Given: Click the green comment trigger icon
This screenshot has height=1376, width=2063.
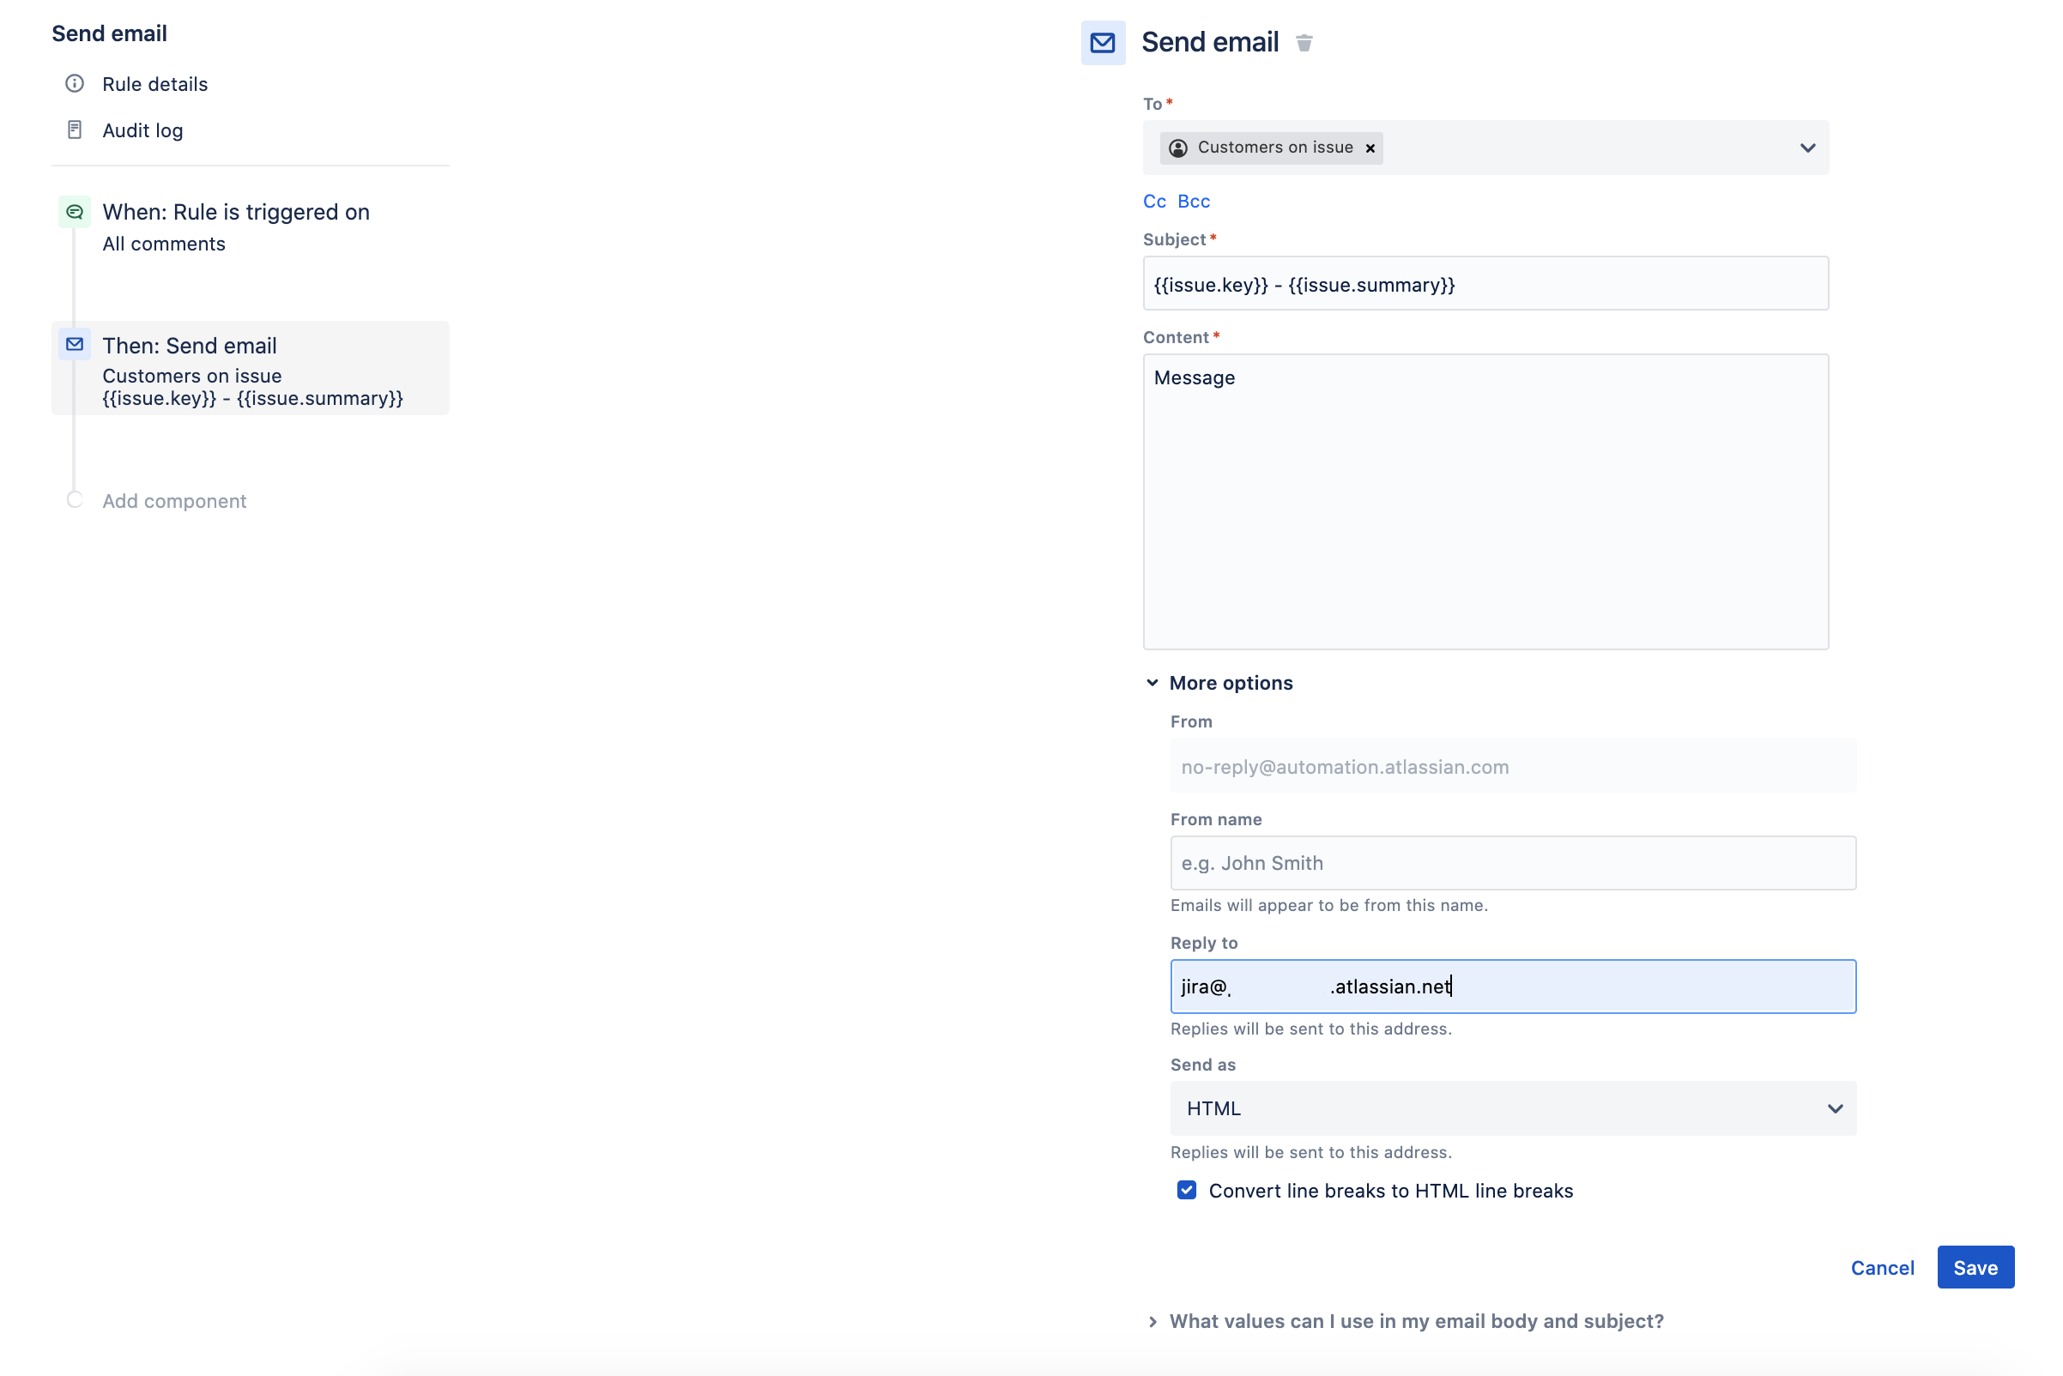Looking at the screenshot, I should (x=75, y=212).
